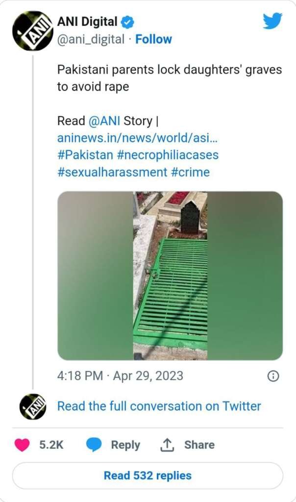Click the 4:18 PM Apr 29, 2023 timestamp

click(x=120, y=376)
